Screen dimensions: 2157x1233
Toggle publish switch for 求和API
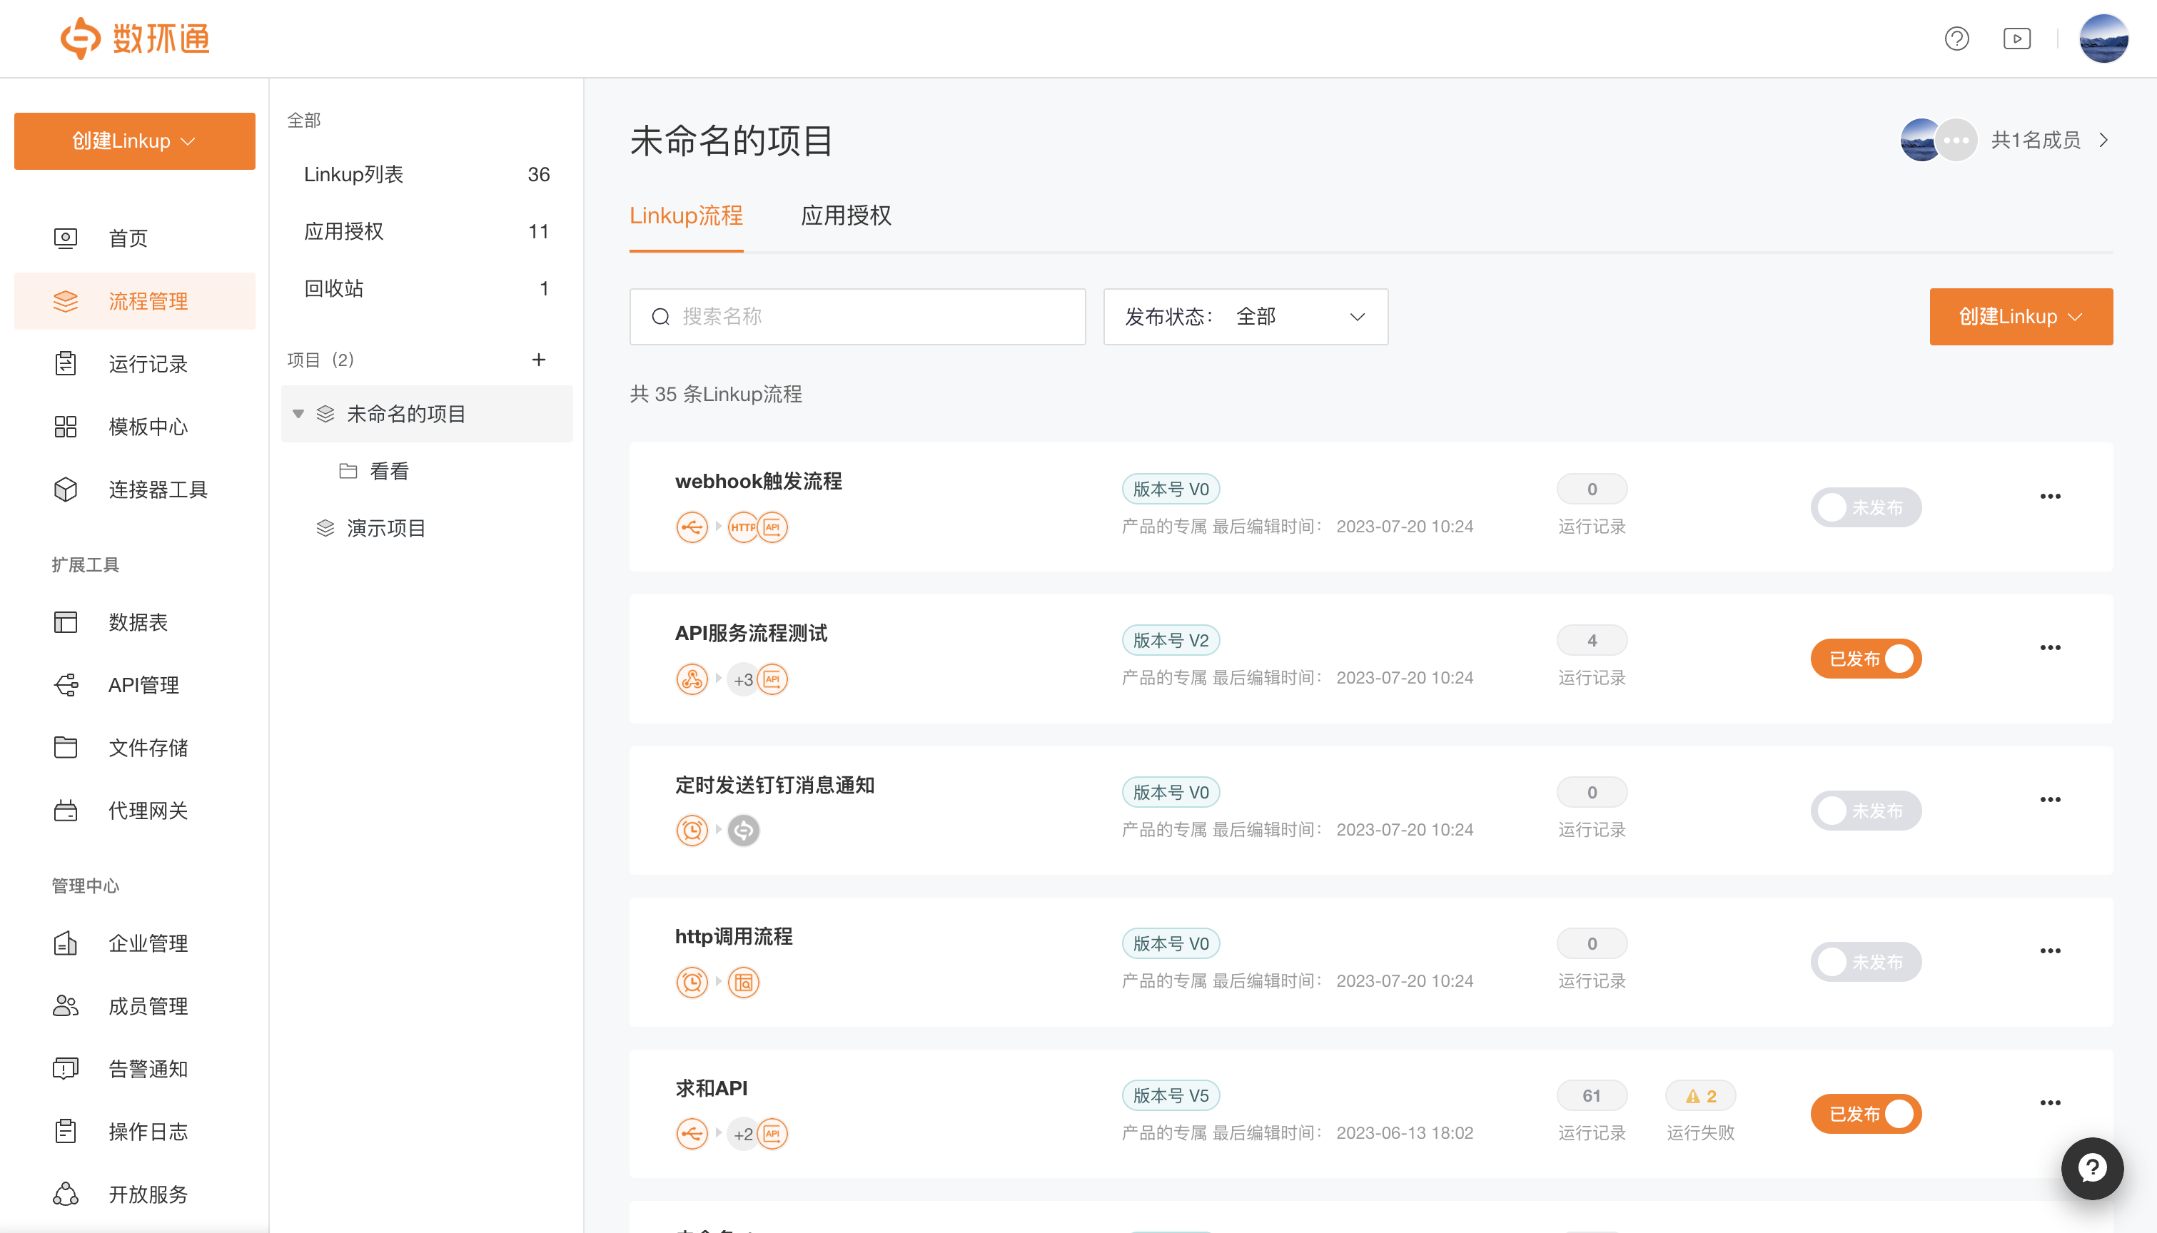[x=1866, y=1112]
